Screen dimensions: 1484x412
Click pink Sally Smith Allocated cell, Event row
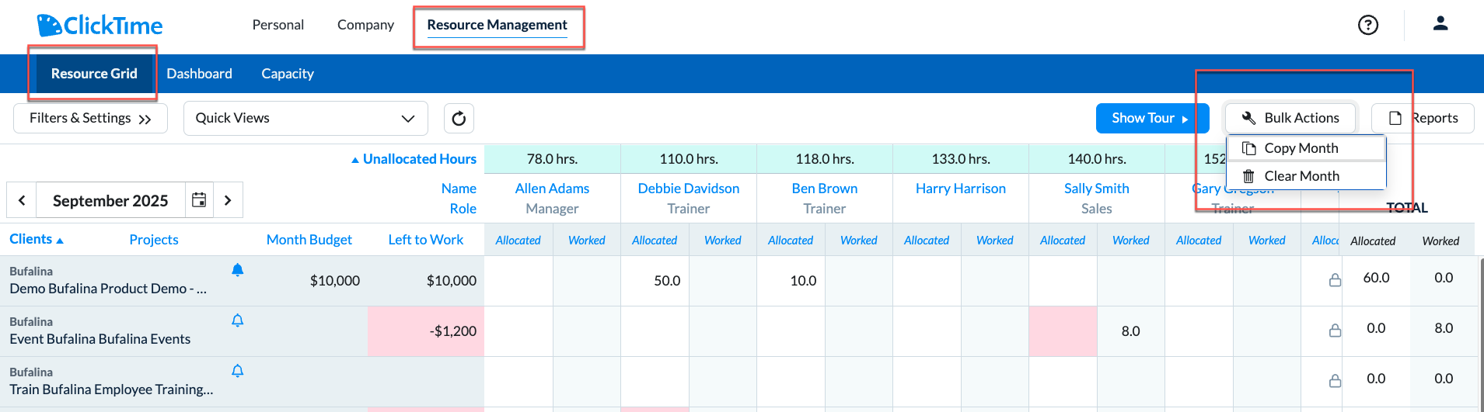click(1063, 331)
